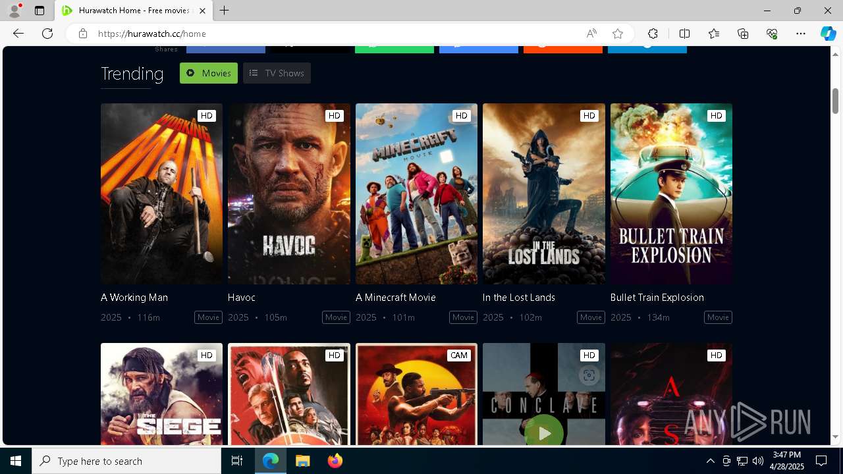Select the Movies trending tab

(x=209, y=73)
